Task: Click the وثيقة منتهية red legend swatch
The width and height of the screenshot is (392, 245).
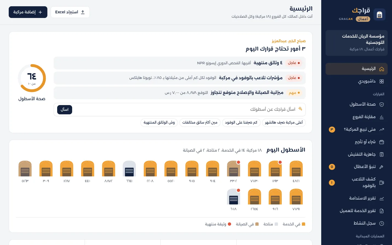Action: pos(229,224)
